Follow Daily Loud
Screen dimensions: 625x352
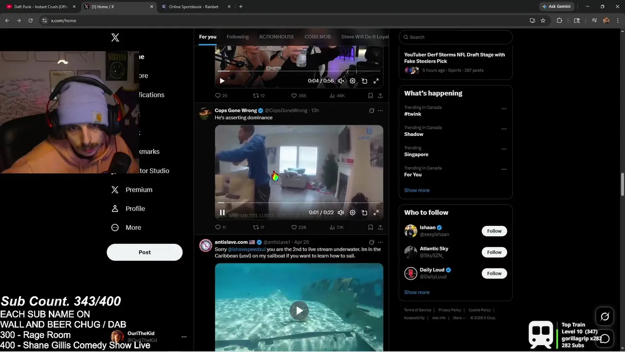tap(494, 273)
